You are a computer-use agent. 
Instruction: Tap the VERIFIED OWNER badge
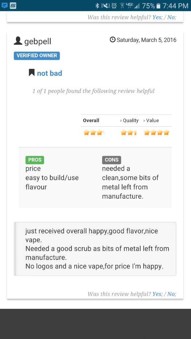pyautogui.click(x=37, y=56)
